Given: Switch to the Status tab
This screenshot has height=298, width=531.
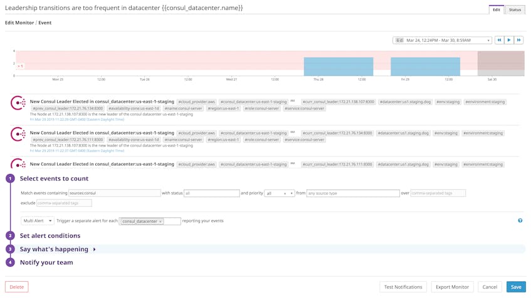Looking at the screenshot, I should point(515,9).
